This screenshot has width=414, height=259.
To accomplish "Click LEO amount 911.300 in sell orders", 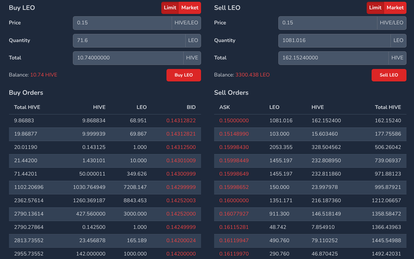I will pyautogui.click(x=279, y=214).
